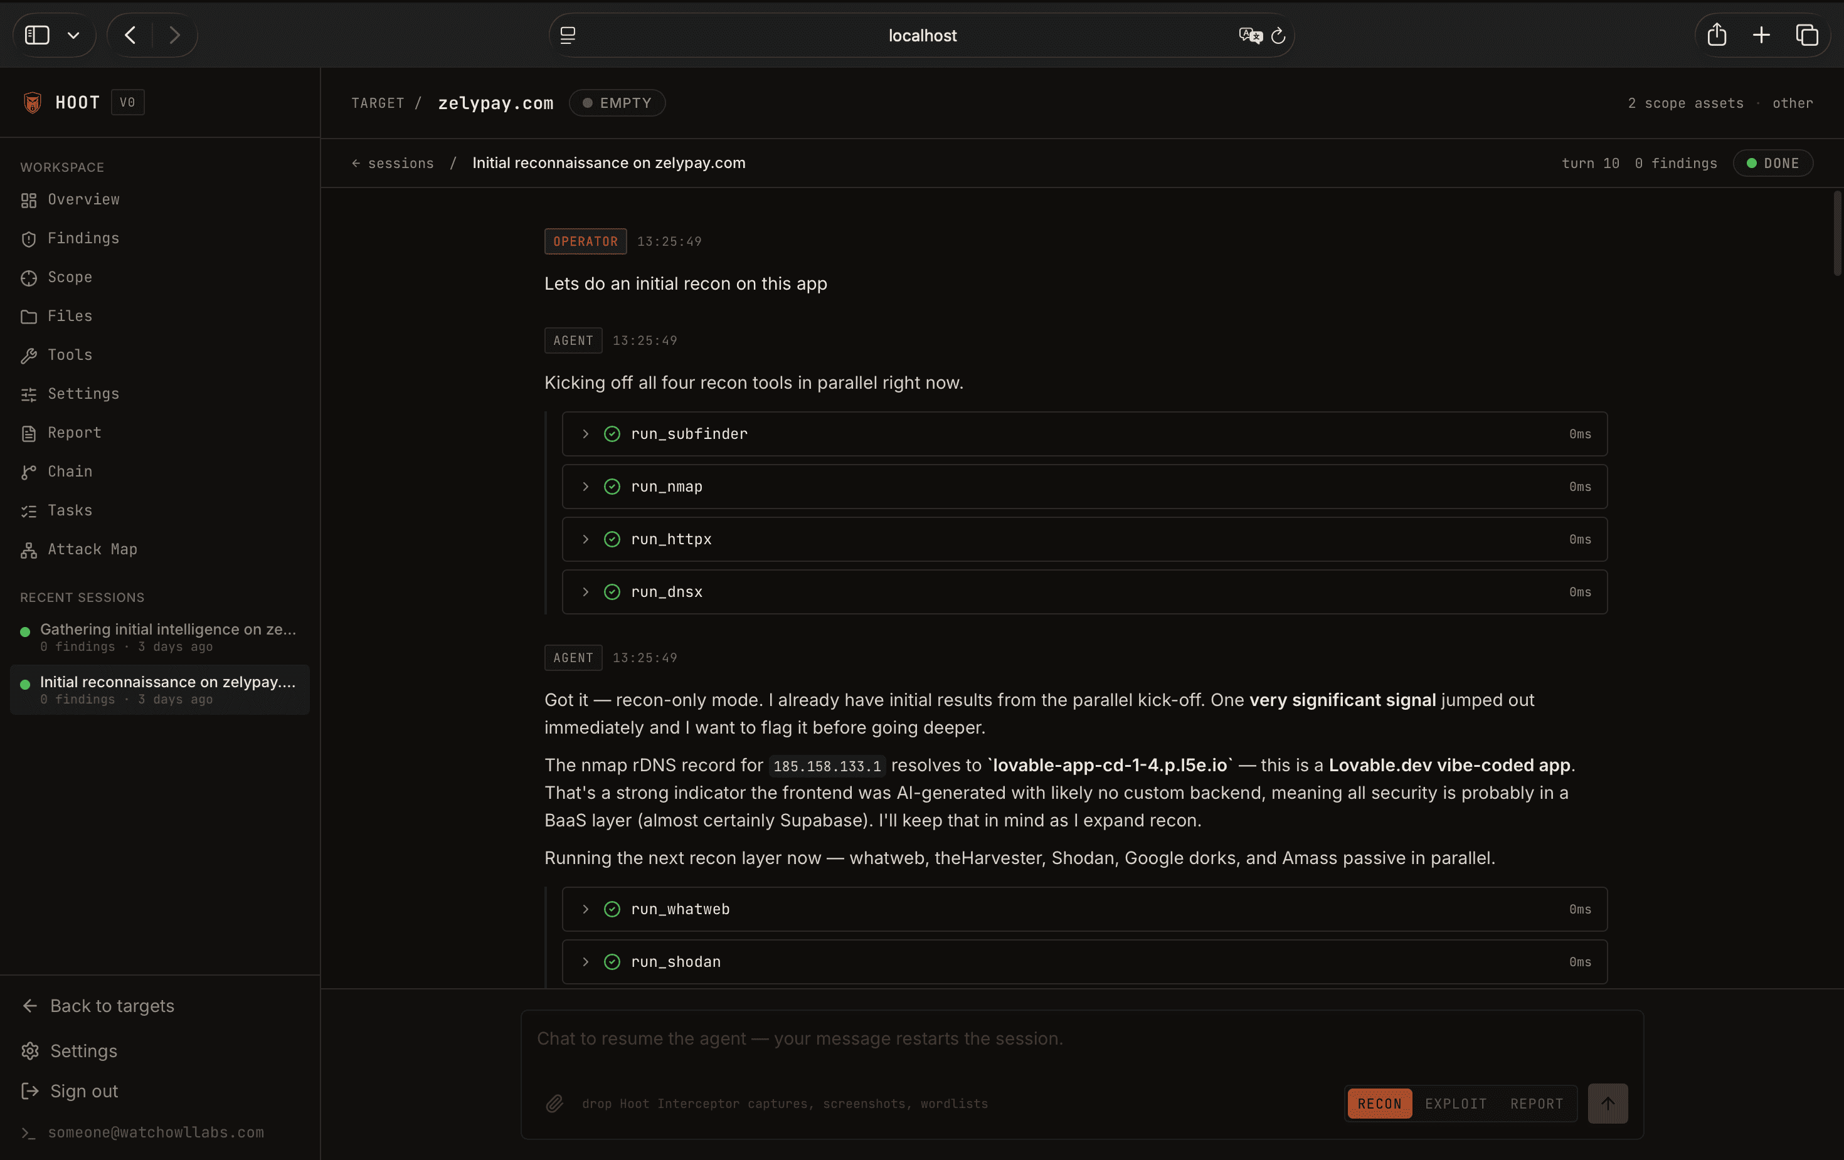Focus the chat message input field
The image size is (1844, 1160).
click(x=1081, y=1039)
